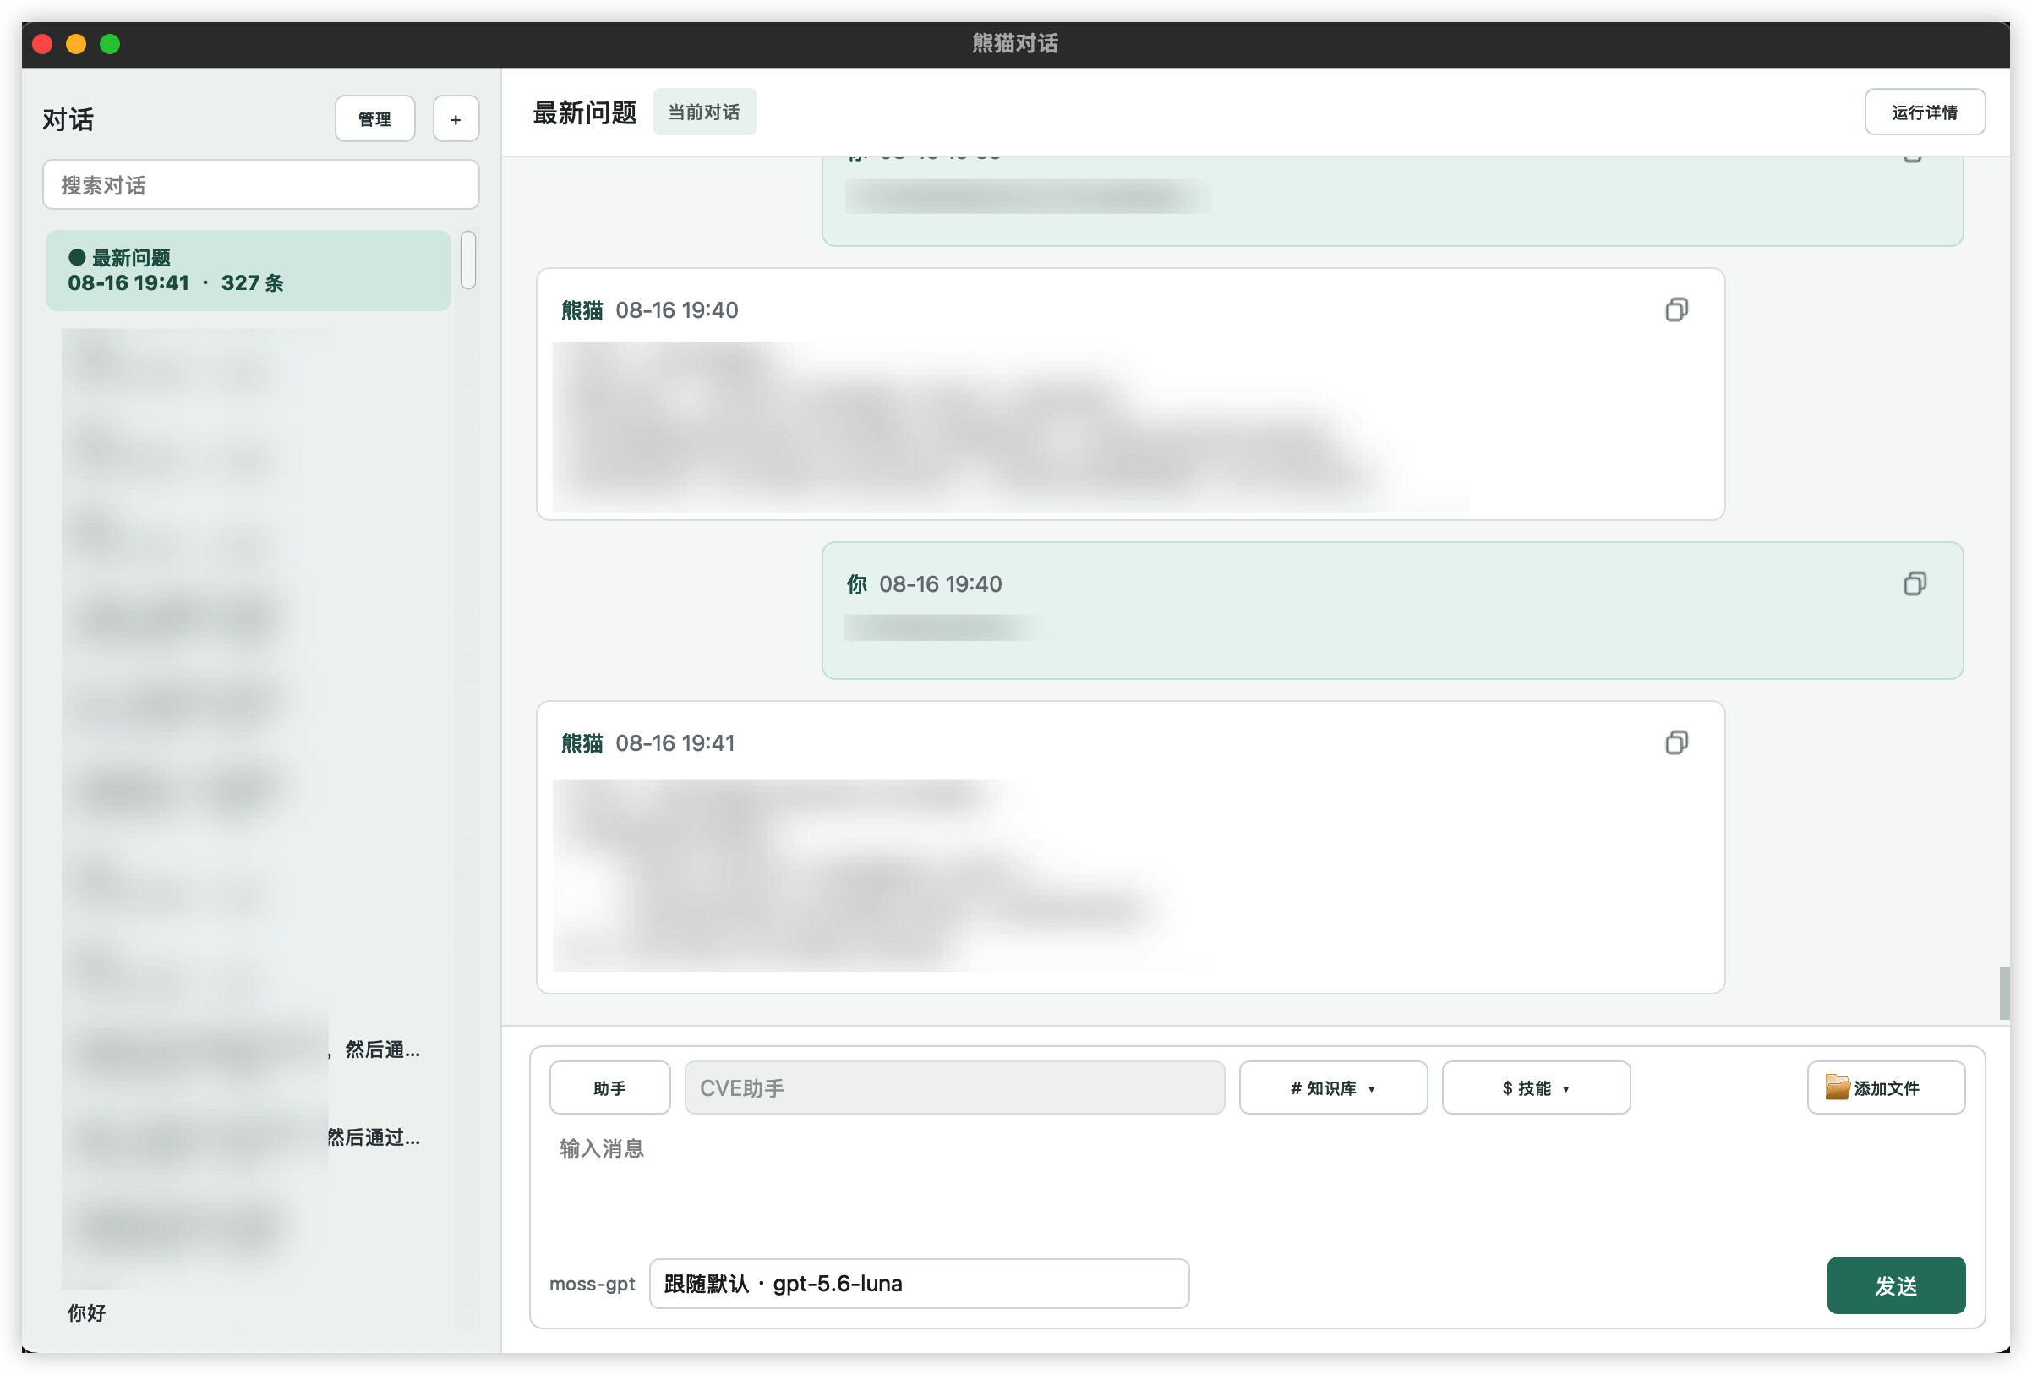Copy the 熊猫 message sent at 19:40

tap(1675, 310)
